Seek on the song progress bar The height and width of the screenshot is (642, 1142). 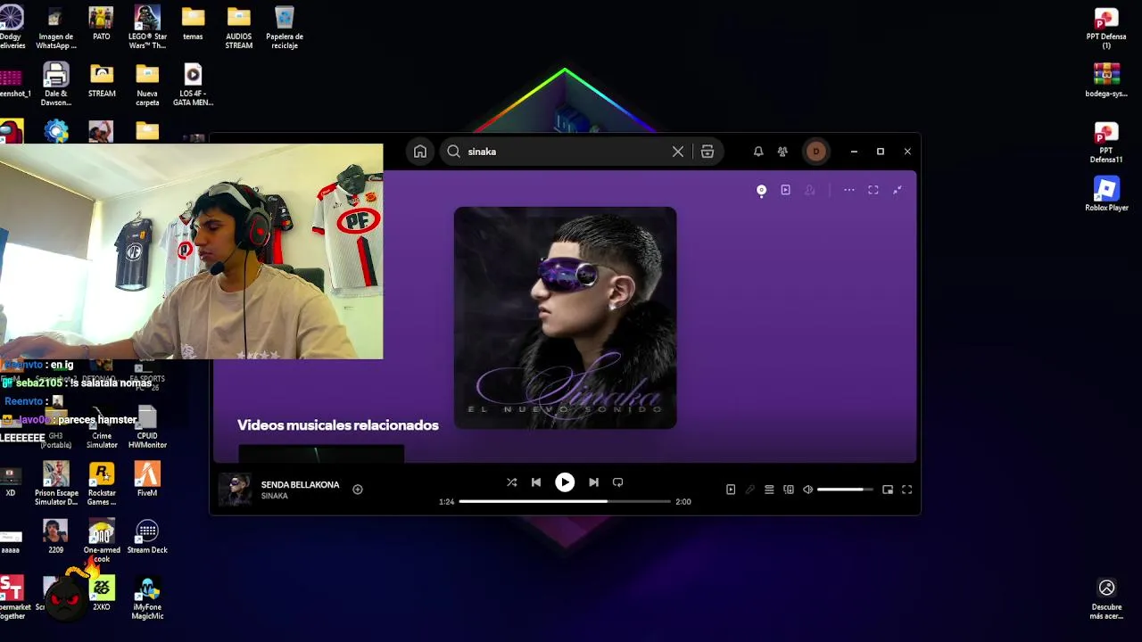point(565,501)
